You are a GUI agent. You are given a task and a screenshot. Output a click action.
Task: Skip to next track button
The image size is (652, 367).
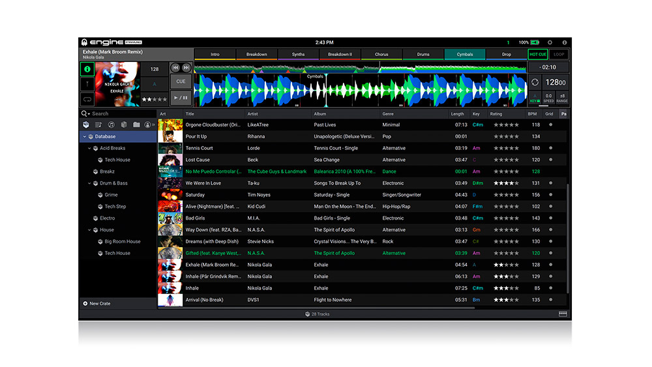pyautogui.click(x=186, y=67)
